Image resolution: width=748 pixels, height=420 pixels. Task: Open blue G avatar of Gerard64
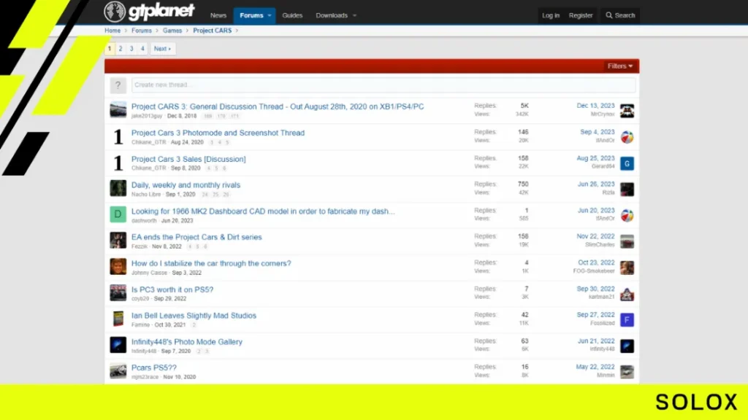[x=627, y=163]
